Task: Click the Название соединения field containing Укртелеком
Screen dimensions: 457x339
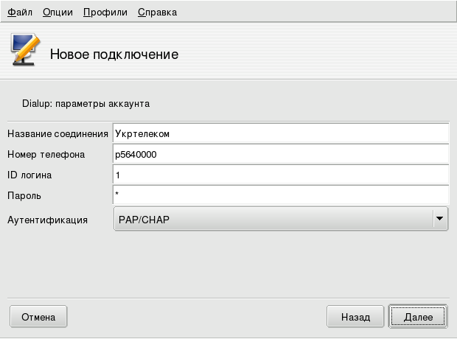Action: pos(280,133)
